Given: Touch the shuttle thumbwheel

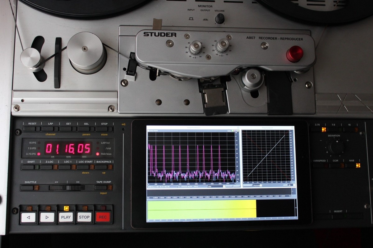Looking at the screenshot, I should (67, 188).
